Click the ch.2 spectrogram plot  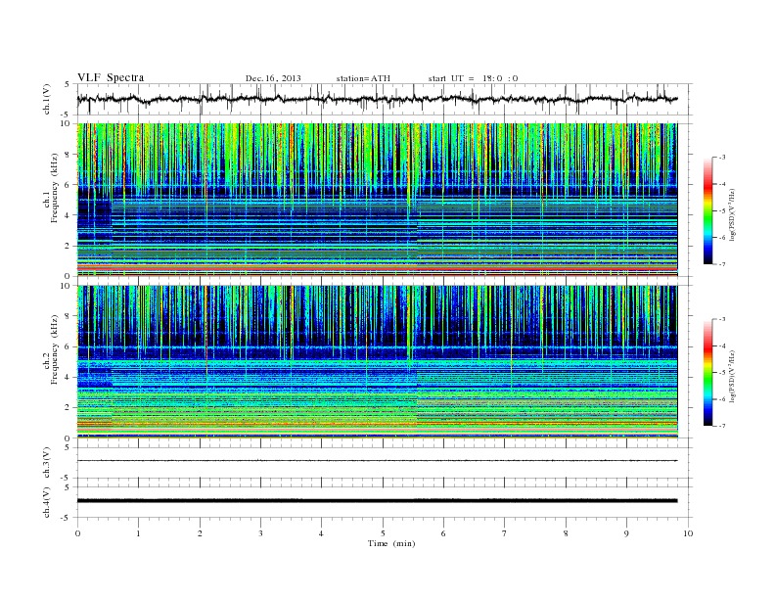[x=377, y=361]
